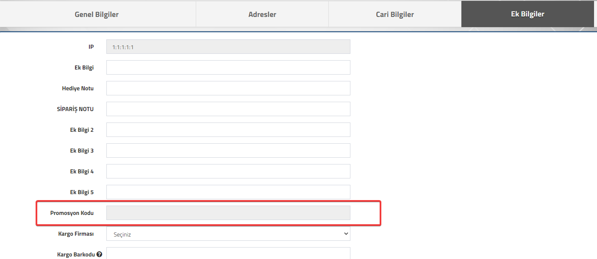This screenshot has width=597, height=259.
Task: Open the Cari Bilgiler tab
Action: (x=395, y=14)
